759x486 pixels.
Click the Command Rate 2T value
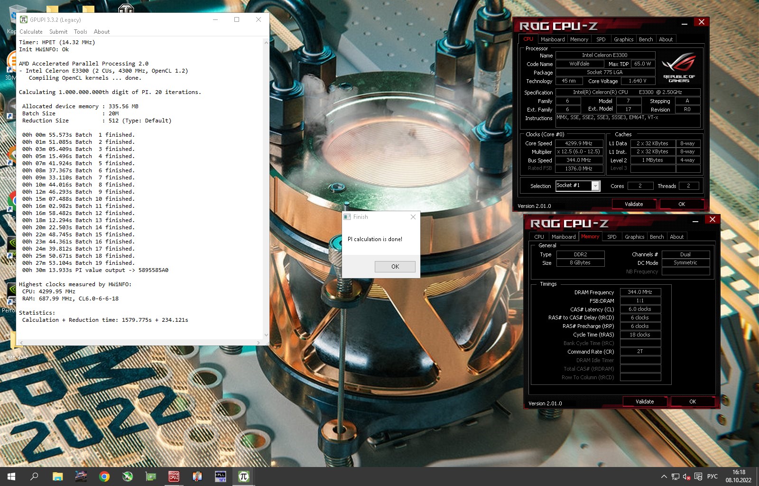(640, 352)
